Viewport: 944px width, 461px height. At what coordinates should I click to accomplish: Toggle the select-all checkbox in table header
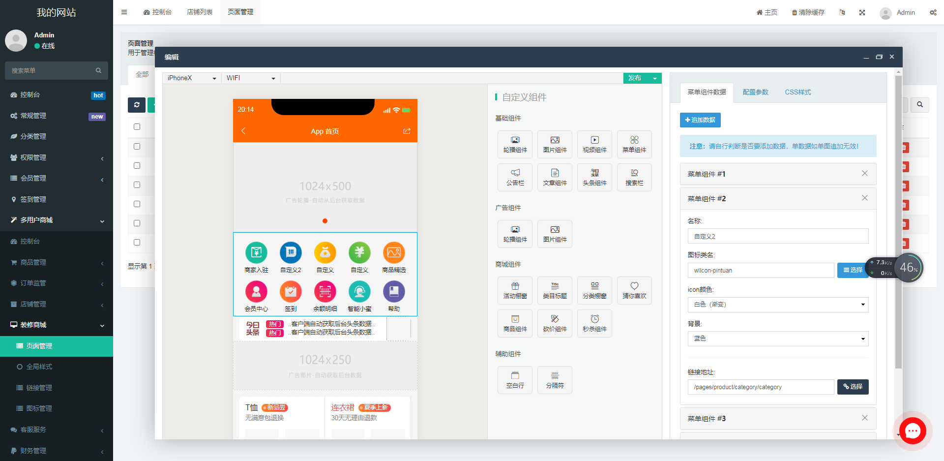click(x=137, y=127)
